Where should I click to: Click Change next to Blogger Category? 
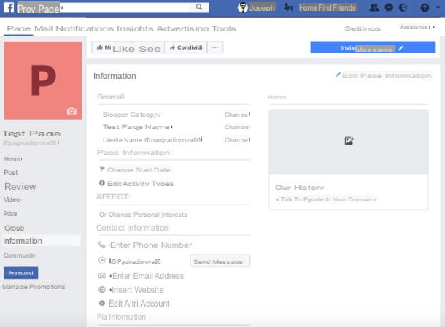237,115
